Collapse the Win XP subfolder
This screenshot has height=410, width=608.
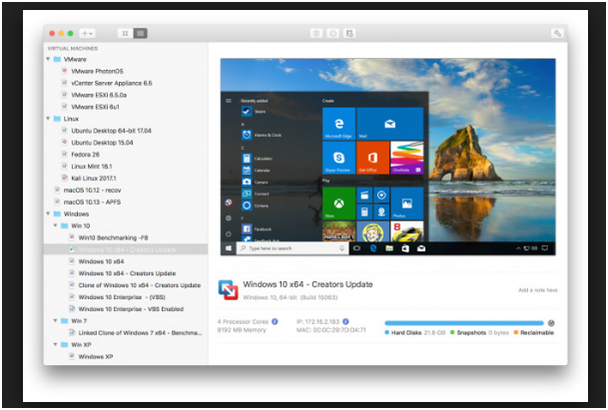pyautogui.click(x=56, y=344)
